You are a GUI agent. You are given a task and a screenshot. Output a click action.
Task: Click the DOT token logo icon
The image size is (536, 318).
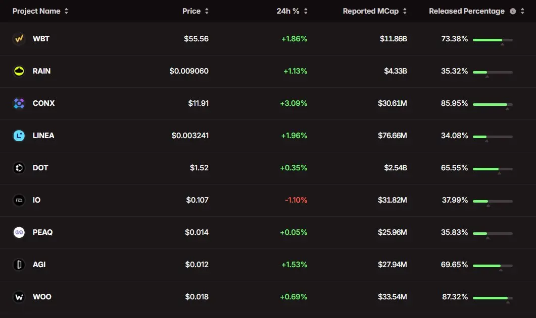19,168
